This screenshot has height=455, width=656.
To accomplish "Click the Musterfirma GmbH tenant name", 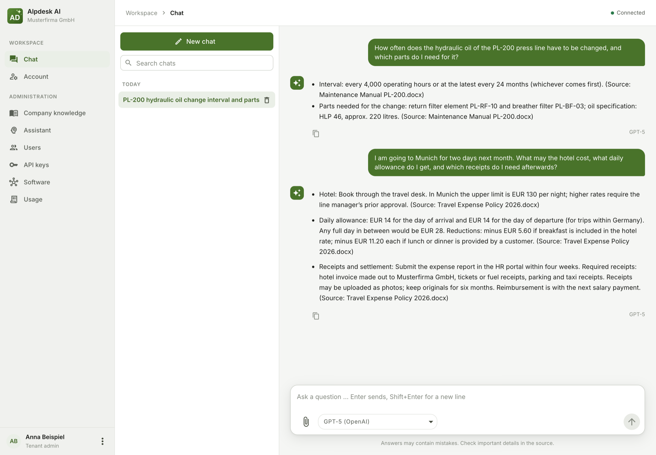I will [x=51, y=20].
